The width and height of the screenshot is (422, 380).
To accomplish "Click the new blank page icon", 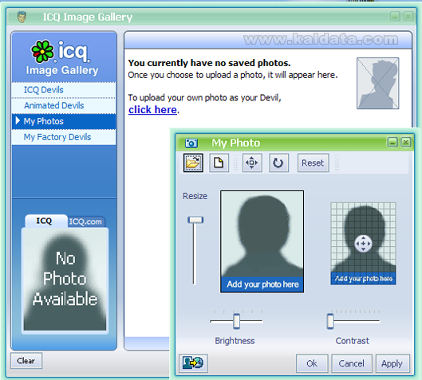I will pos(219,163).
